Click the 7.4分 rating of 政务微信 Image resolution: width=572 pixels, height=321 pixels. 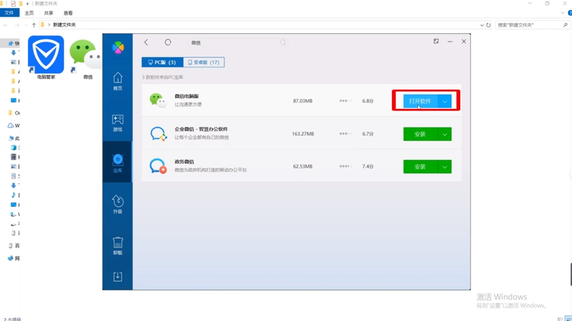point(367,166)
